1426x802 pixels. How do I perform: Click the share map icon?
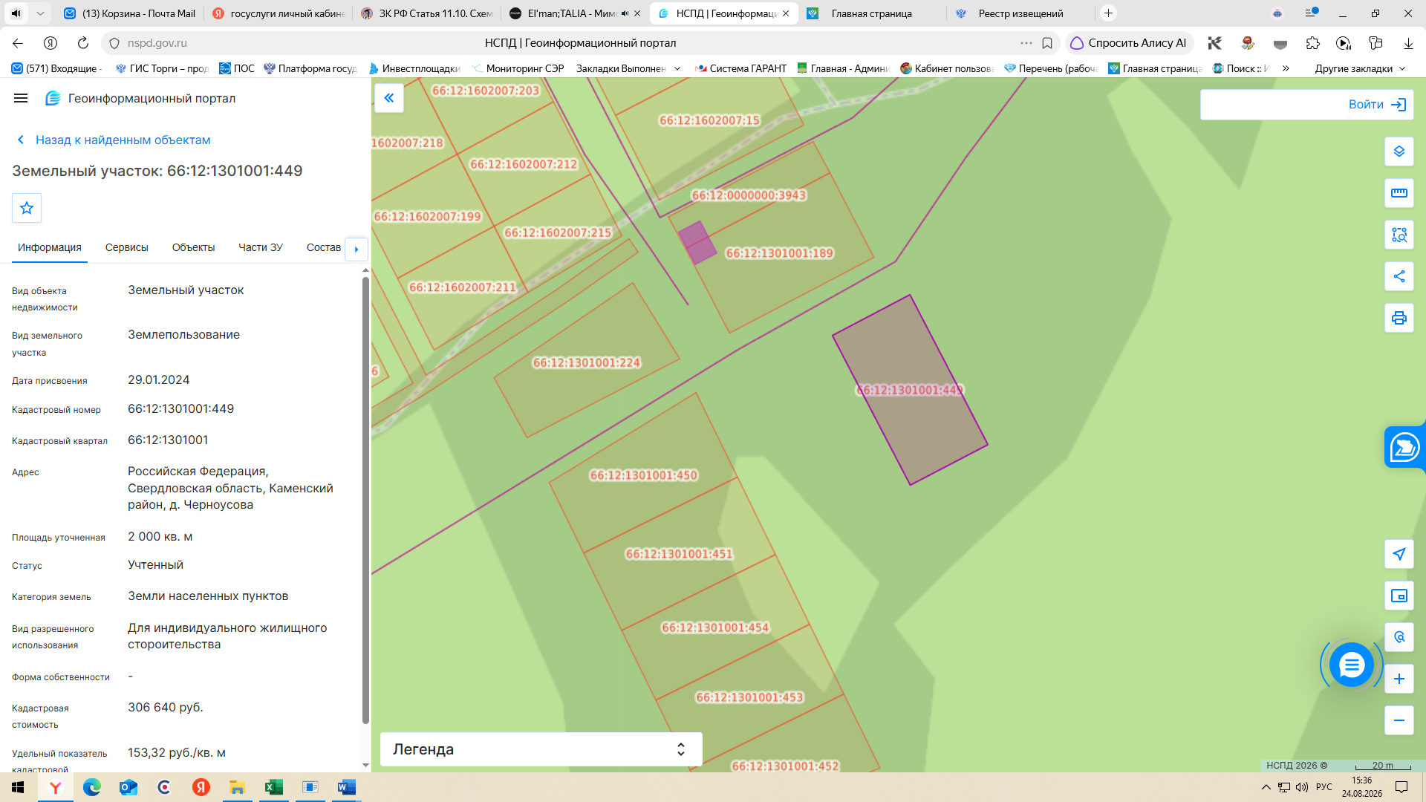(x=1399, y=276)
